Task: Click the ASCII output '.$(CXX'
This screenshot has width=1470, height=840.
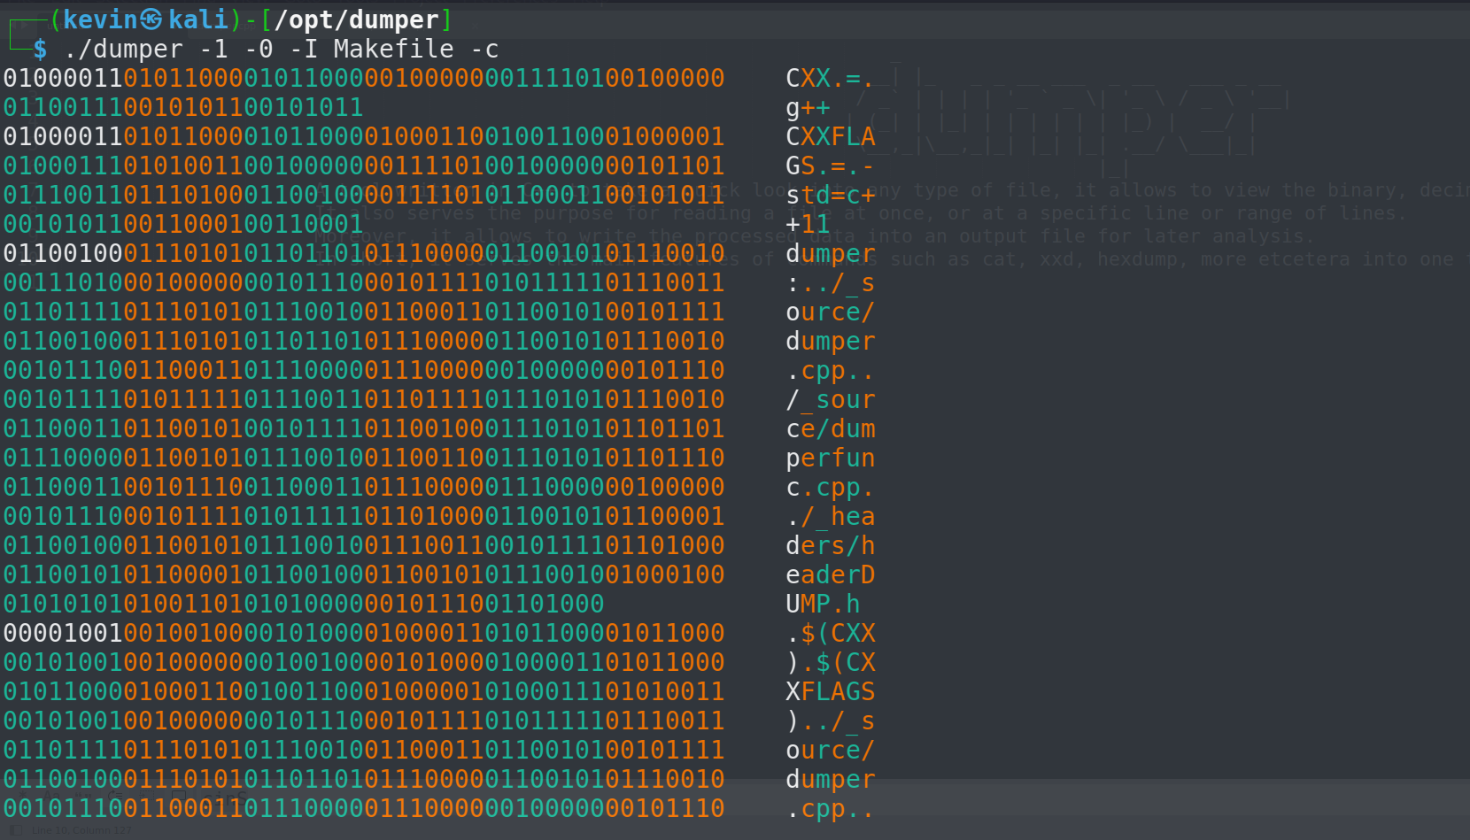Action: [830, 633]
